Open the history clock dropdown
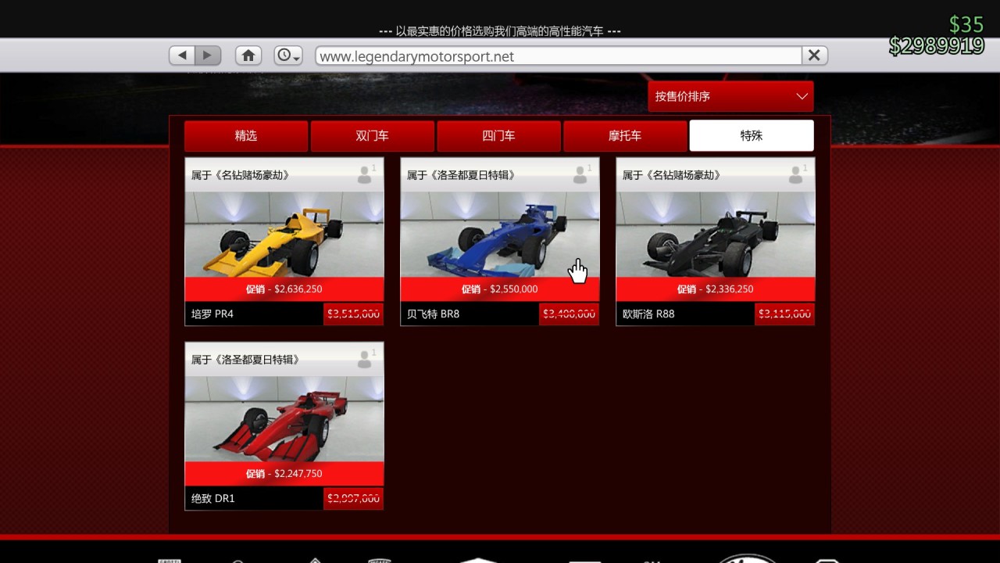The height and width of the screenshot is (563, 1000). (x=288, y=56)
